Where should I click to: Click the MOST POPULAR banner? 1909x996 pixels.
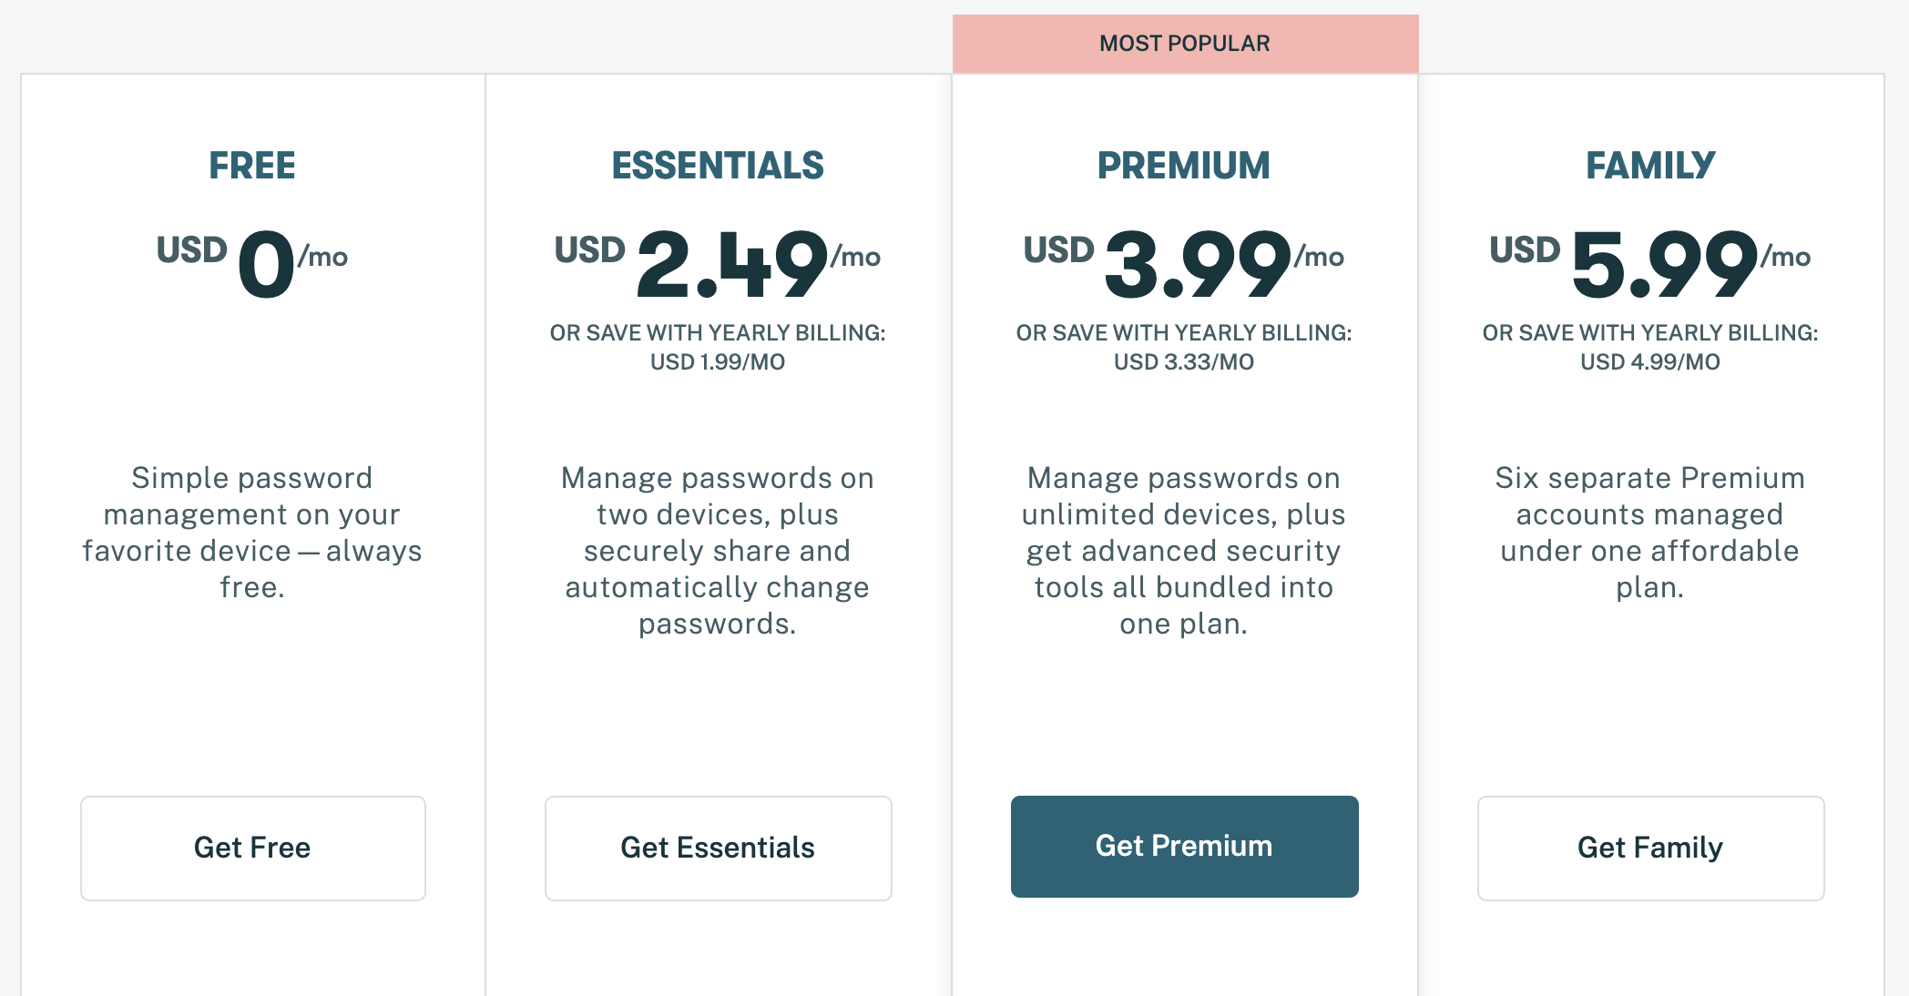pyautogui.click(x=1184, y=43)
